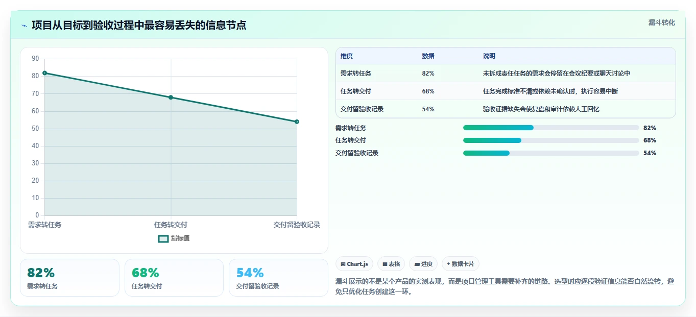696x317 pixels.
Task: Click the 任务转交付 progress row label
Action: (351, 140)
